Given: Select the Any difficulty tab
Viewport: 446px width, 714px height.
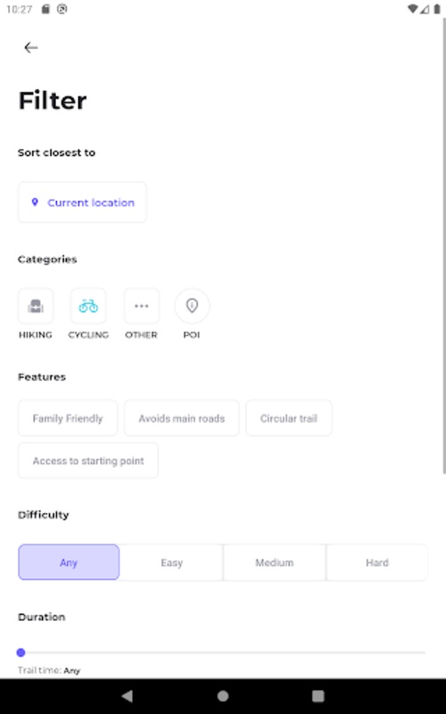Looking at the screenshot, I should point(69,562).
